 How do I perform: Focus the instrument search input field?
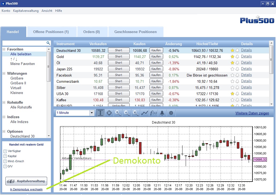(24, 43)
